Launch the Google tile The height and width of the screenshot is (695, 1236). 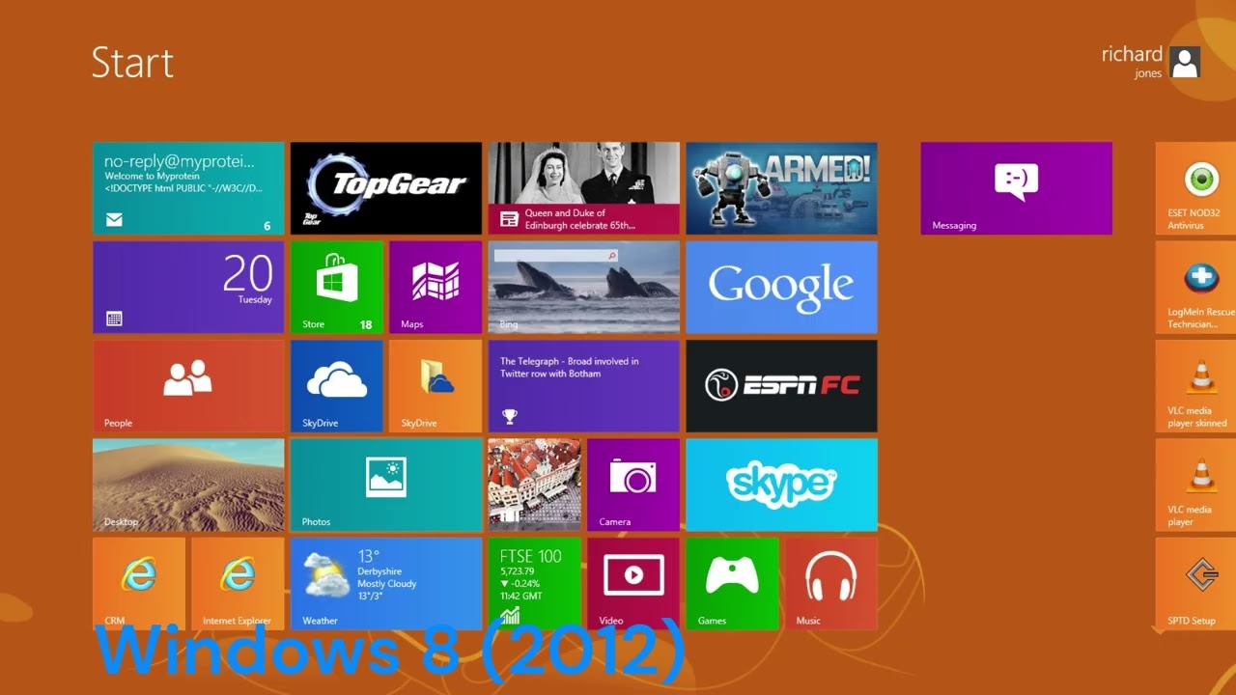782,288
